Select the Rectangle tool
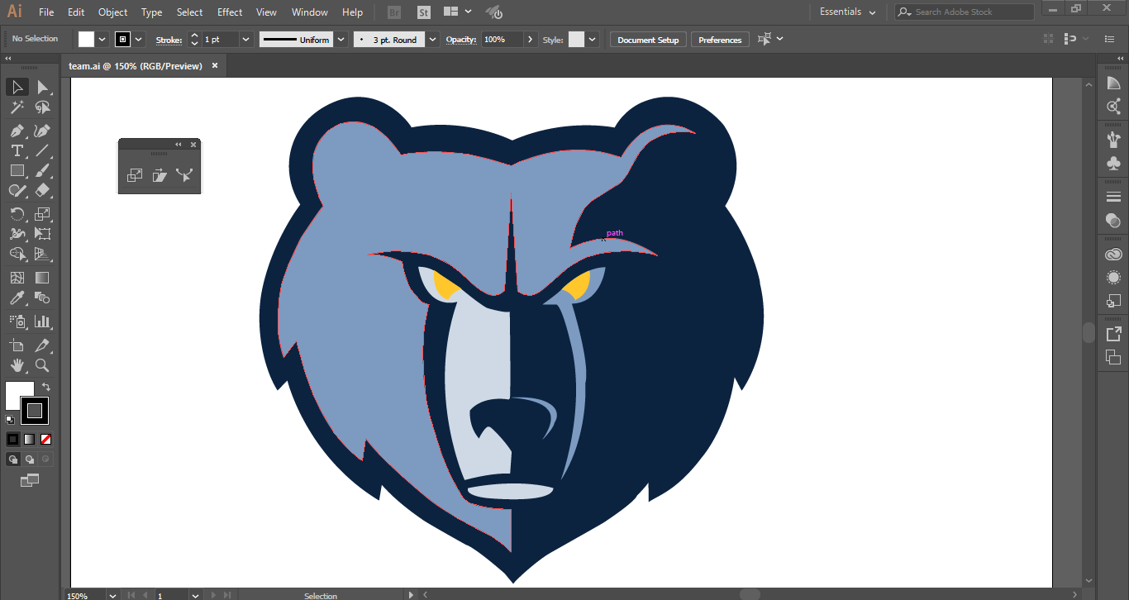Image resolution: width=1129 pixels, height=600 pixels. 17,170
